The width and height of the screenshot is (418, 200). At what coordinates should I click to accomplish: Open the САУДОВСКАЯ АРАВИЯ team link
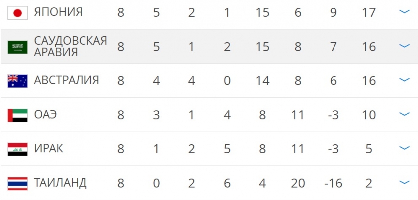pos(71,46)
